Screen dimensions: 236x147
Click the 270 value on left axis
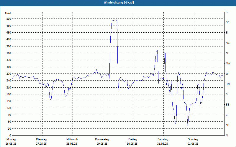coord(9,74)
